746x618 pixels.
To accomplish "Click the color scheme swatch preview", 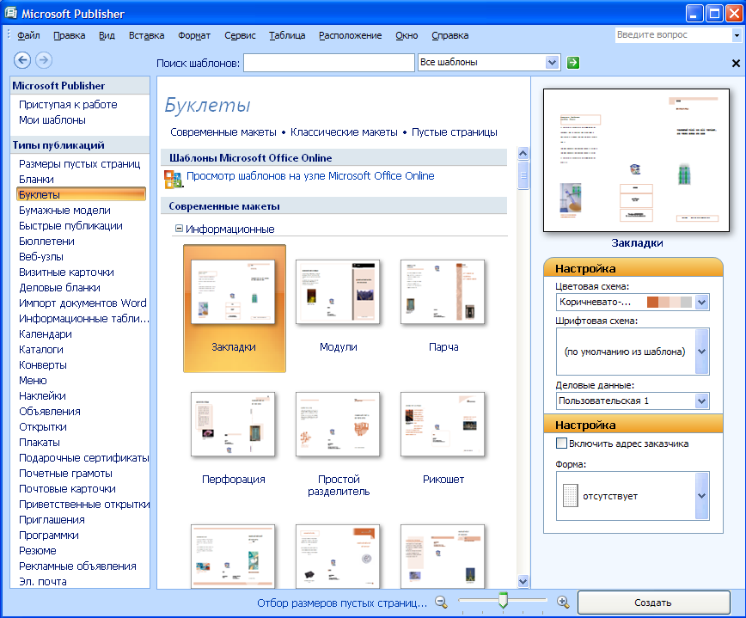I will 670,302.
